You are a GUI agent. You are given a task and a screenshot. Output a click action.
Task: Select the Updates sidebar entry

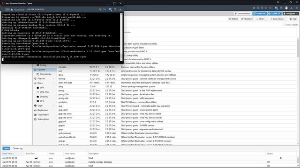pos(45,70)
